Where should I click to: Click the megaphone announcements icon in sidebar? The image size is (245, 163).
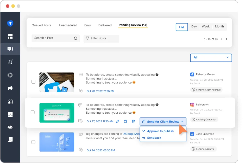pyautogui.click(x=10, y=88)
